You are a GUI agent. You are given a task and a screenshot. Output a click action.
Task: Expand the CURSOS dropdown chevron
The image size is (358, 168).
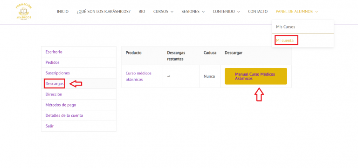pos(172,12)
